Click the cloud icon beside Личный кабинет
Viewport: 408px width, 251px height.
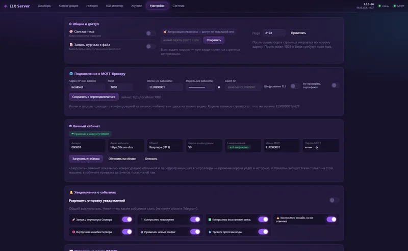(x=70, y=126)
